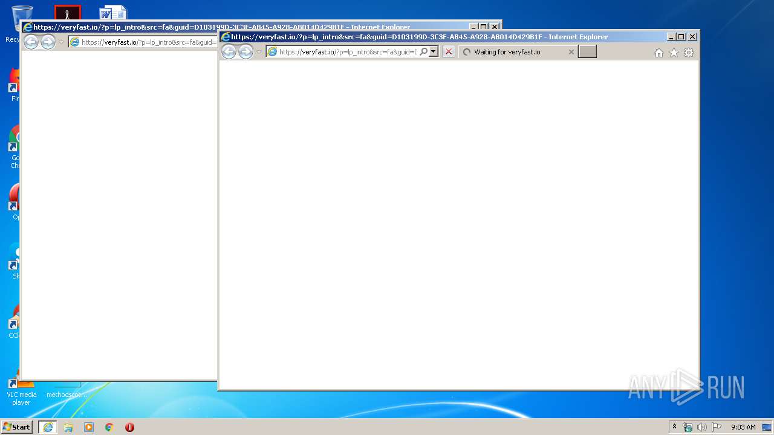Open Tools menu with the gear icon
Screen dimensions: 774x435
pyautogui.click(x=689, y=53)
